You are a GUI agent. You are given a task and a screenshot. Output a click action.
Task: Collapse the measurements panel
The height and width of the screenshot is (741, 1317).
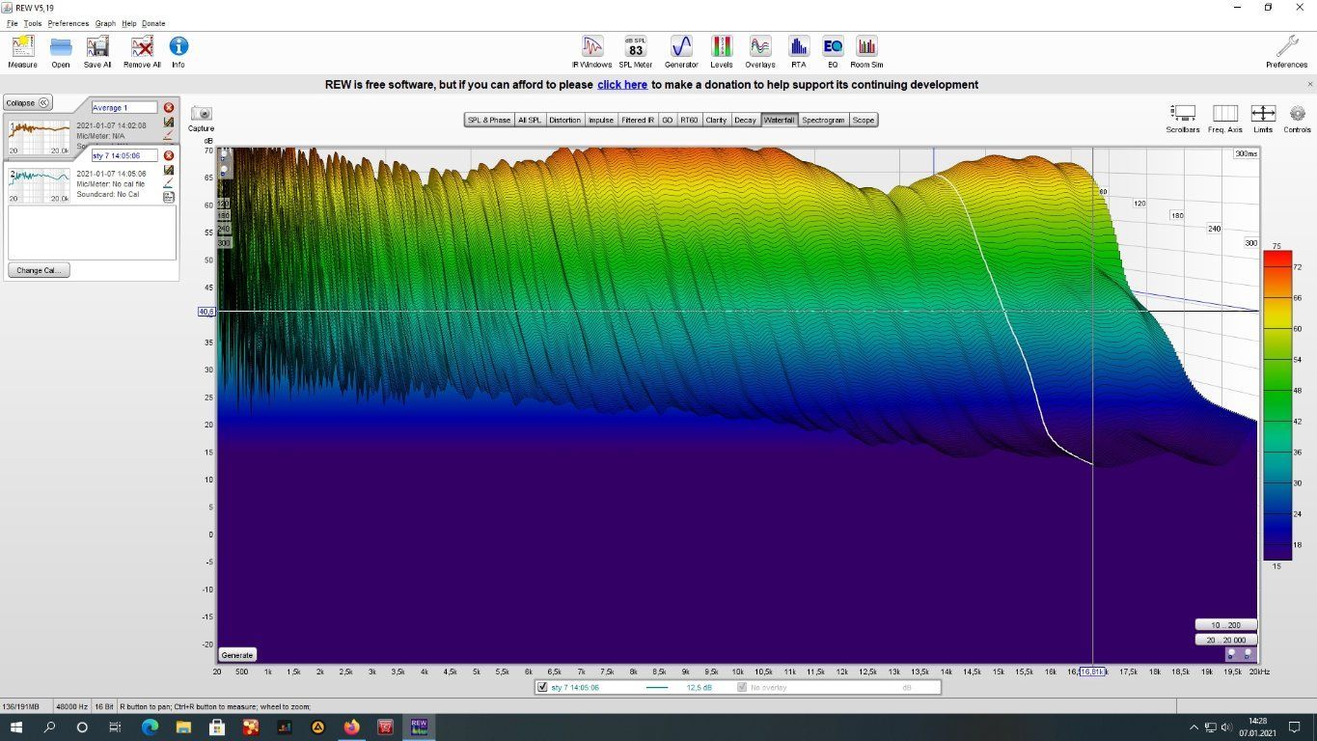28,103
